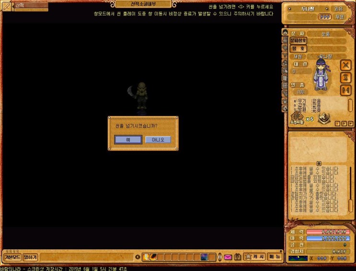The width and height of the screenshot is (356, 271).
Task: Click the x5 item icon in the status panel
Action: (297, 118)
